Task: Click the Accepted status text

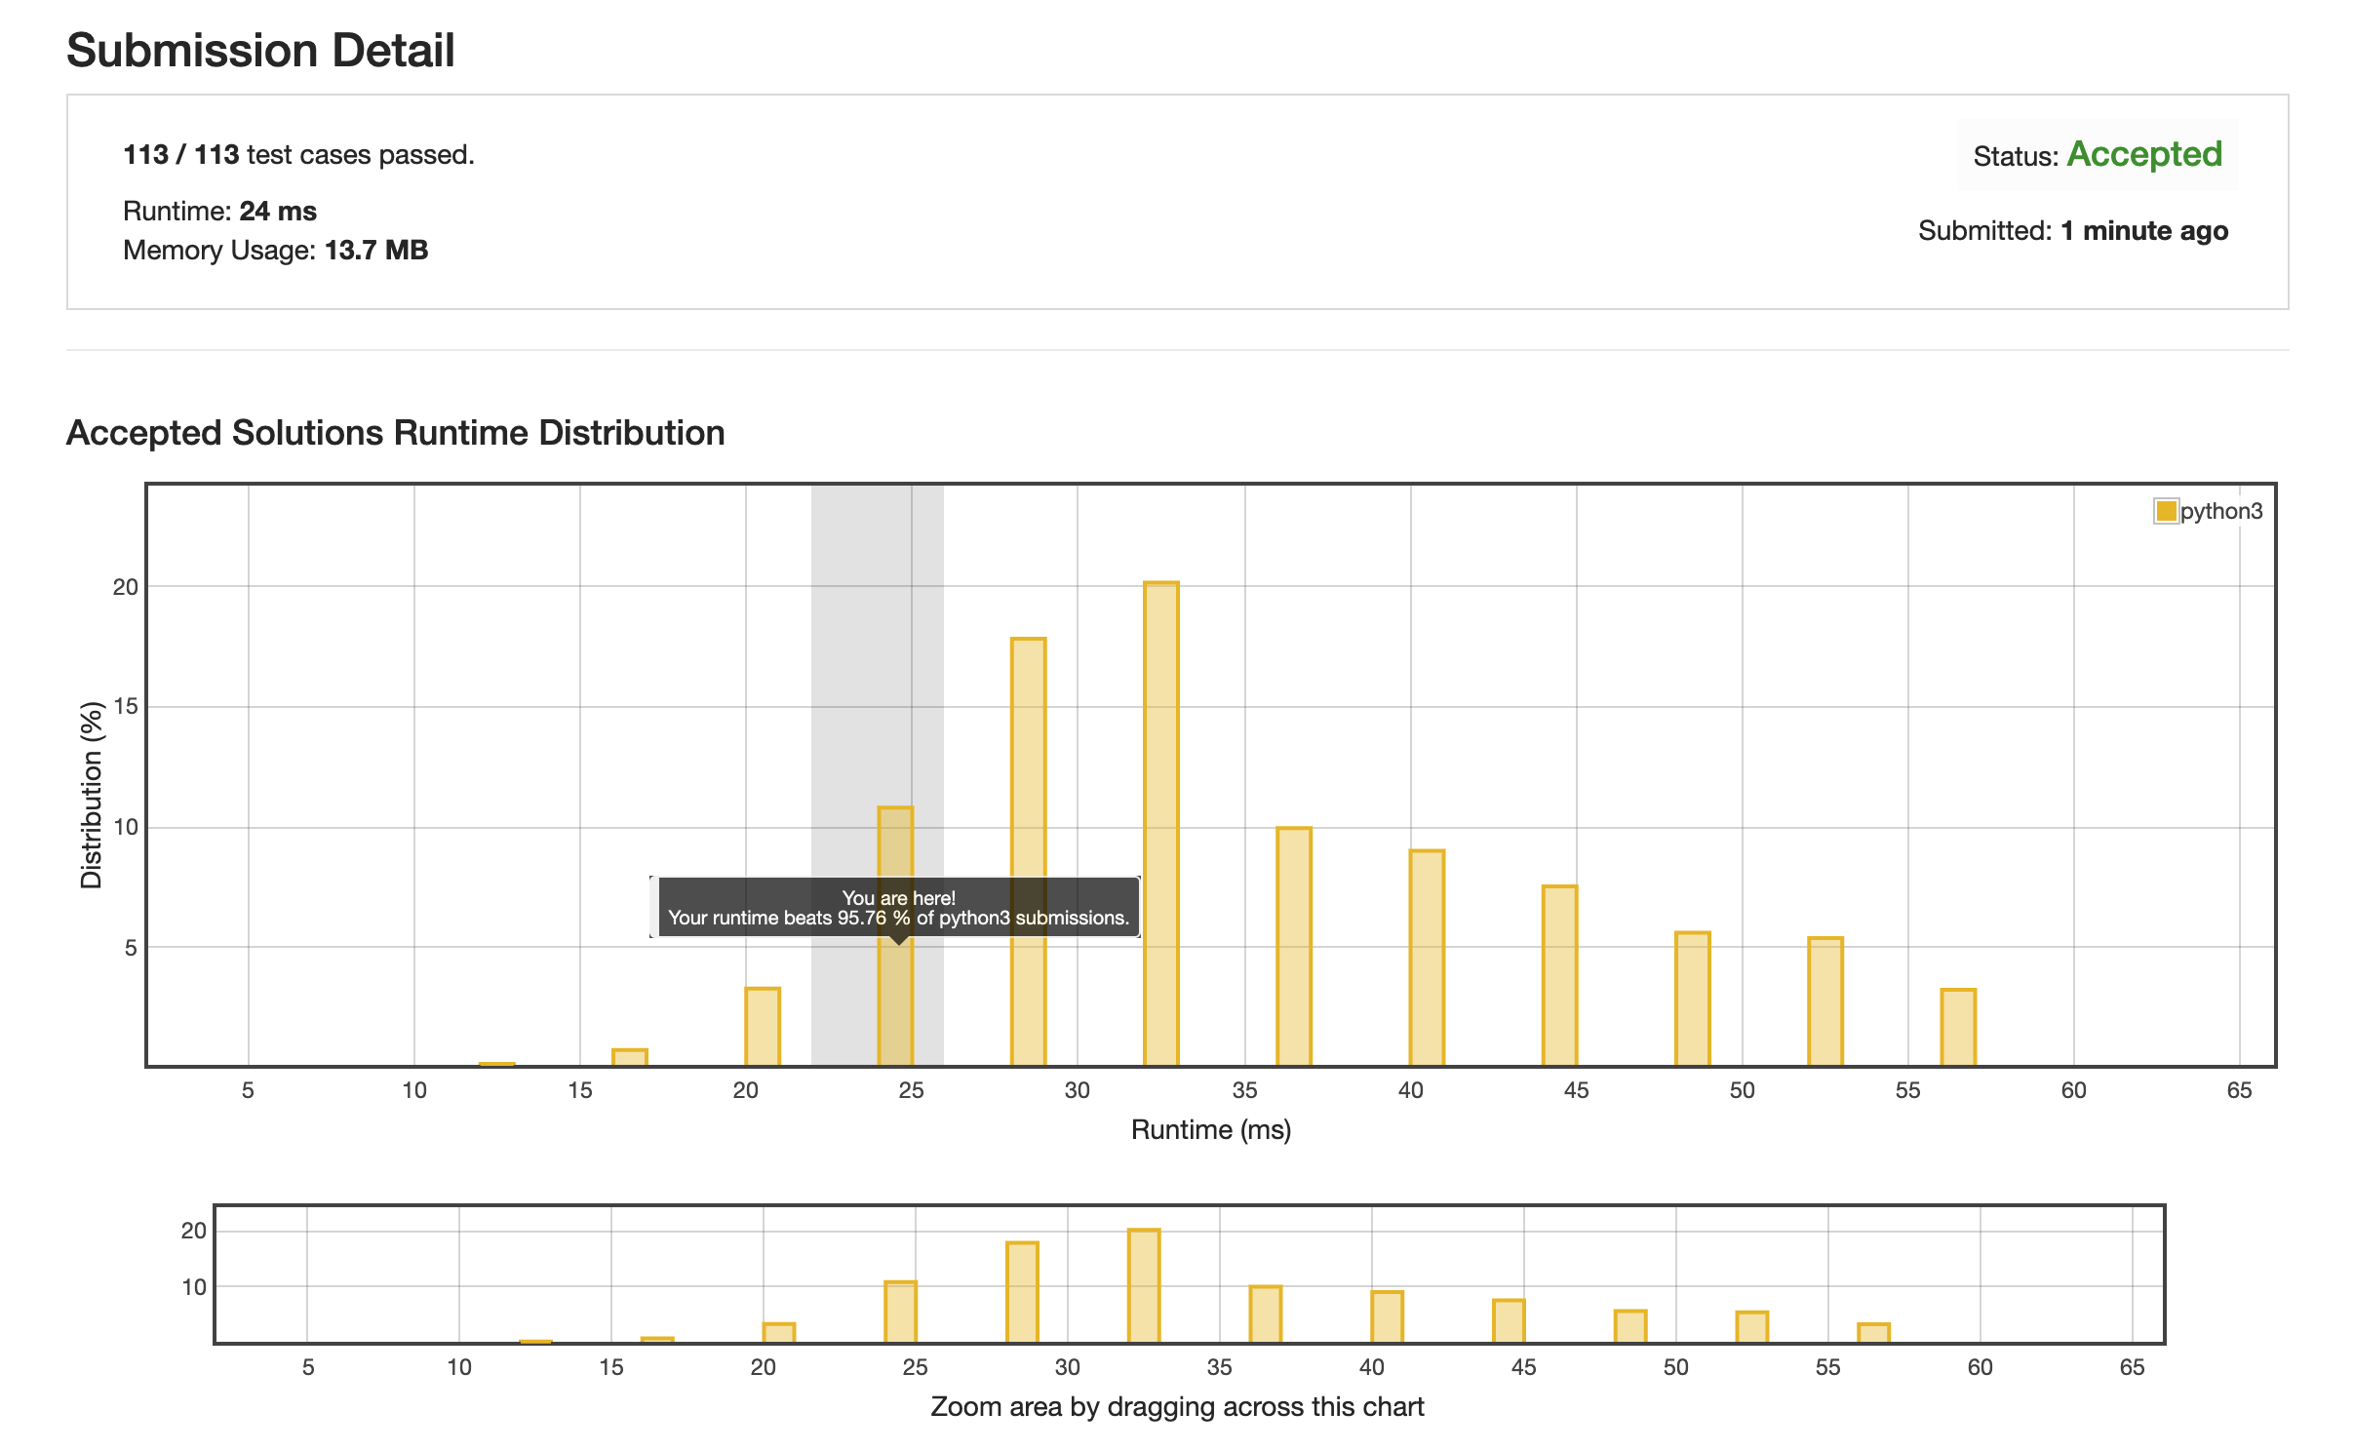Action: 2143,155
